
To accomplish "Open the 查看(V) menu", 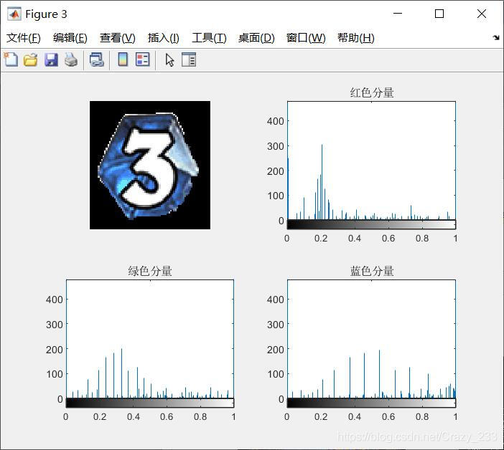I will click(117, 38).
